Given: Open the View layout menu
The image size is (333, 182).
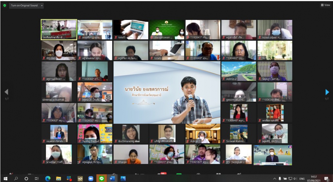Looking at the screenshot, I should click(325, 5).
